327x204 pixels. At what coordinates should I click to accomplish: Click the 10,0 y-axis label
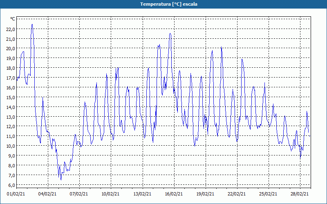tap(11, 146)
